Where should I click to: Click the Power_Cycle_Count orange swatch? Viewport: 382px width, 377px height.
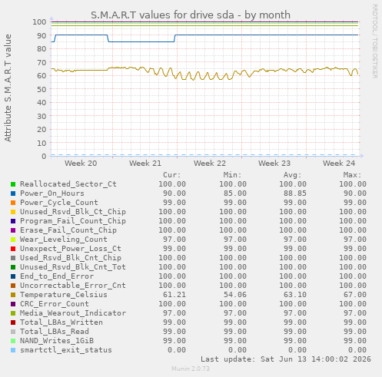[x=13, y=203]
